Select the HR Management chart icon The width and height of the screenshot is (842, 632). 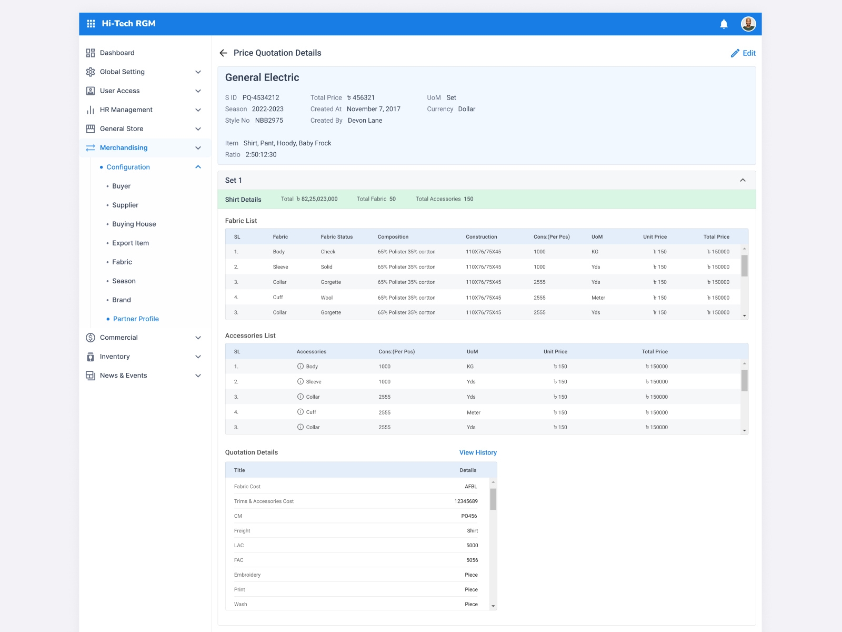coord(90,110)
